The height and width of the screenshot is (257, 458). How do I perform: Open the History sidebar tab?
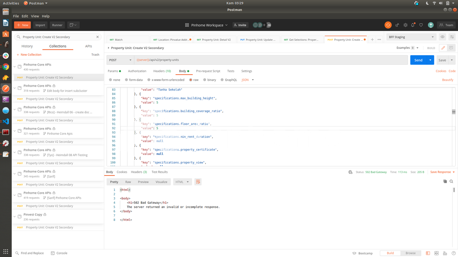pos(27,46)
